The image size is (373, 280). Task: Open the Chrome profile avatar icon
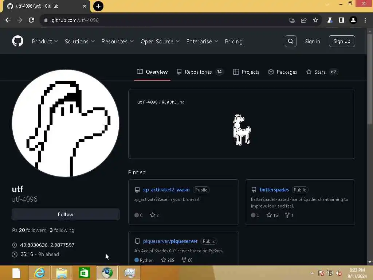pos(353,20)
